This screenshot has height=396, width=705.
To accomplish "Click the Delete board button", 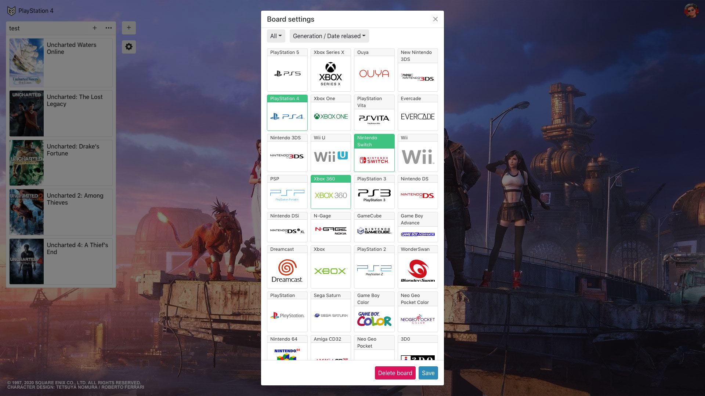I will (395, 373).
